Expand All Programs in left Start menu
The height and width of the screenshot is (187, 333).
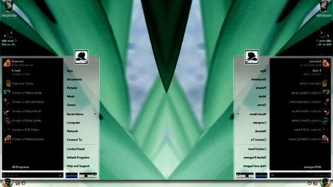pos(20,167)
